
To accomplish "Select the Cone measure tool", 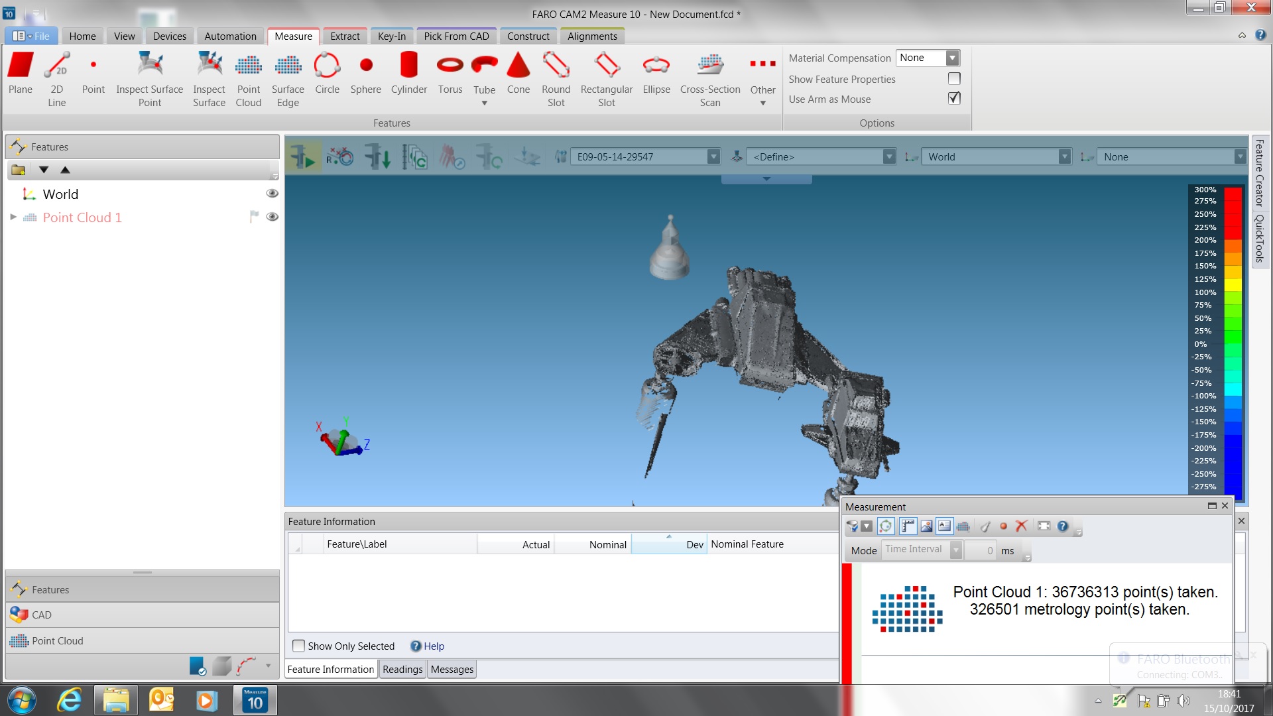I will tap(518, 74).
